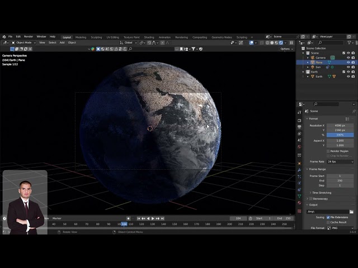This screenshot has height=268, width=358.
Task: Jump to the last frame
Action: [162, 218]
